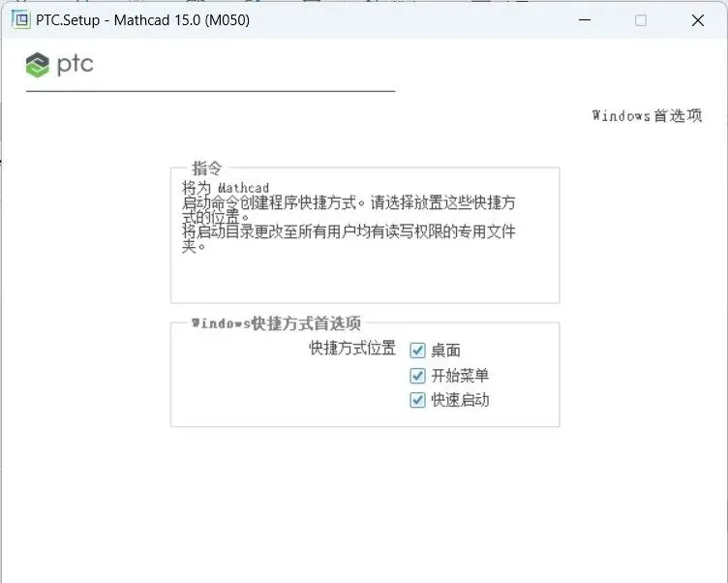Click the Windows首选项 heading text
Screen dimensions: 728x583
click(x=647, y=115)
